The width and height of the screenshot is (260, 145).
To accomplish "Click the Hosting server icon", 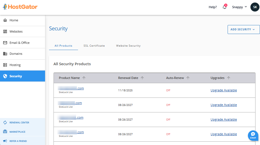I will coord(5,65).
